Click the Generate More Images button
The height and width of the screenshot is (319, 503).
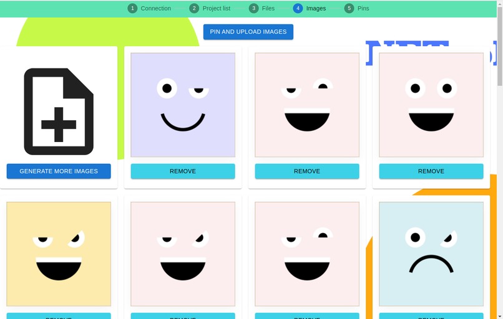click(59, 171)
